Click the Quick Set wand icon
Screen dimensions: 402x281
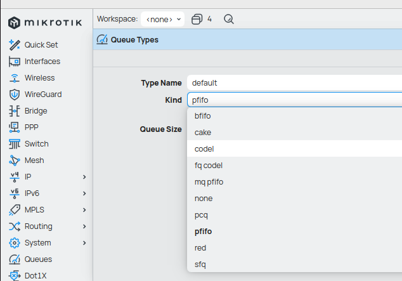click(14, 45)
